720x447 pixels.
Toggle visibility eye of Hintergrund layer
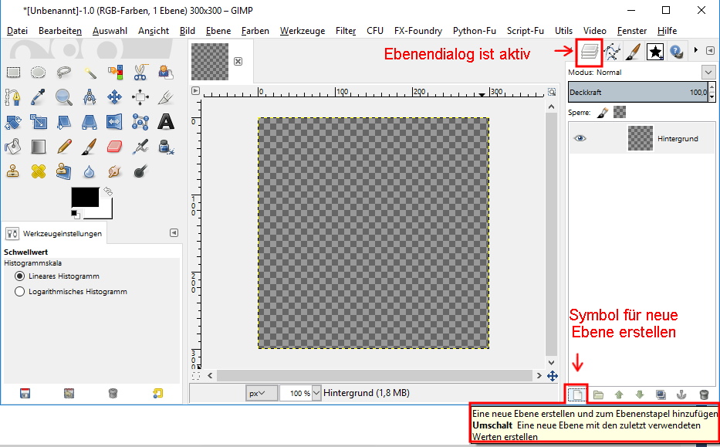(580, 138)
